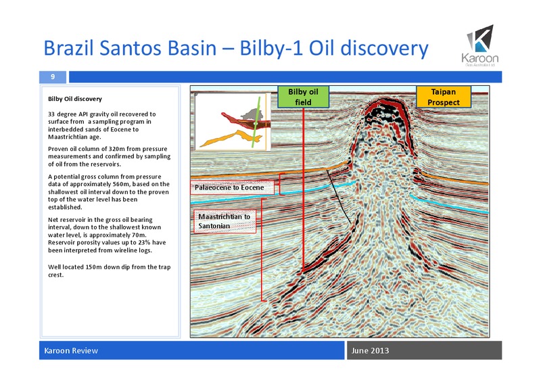
Task: Click the Karoon logo
Action: tap(480, 45)
